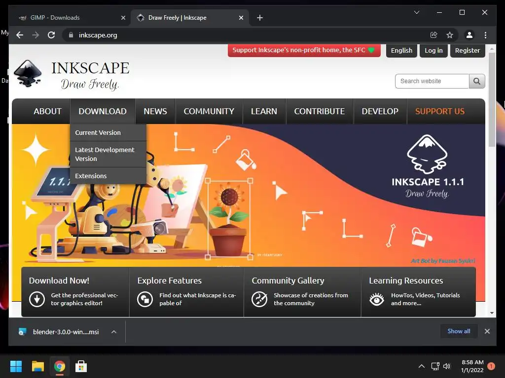Open the clock showing 8:58 AM

click(472, 366)
